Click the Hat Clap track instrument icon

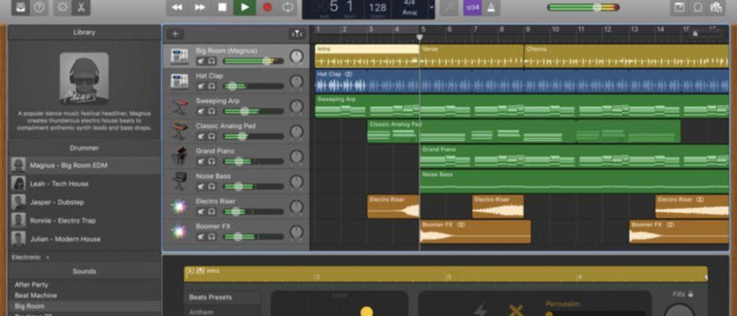point(179,81)
